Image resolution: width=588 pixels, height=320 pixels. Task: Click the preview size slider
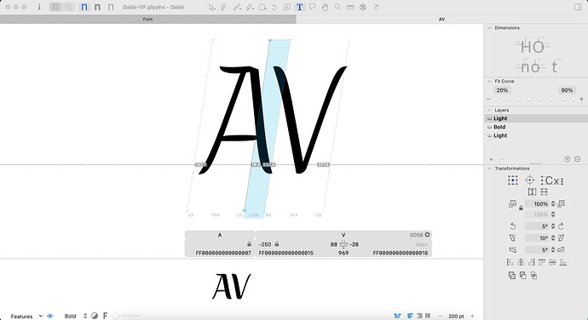pos(127,316)
